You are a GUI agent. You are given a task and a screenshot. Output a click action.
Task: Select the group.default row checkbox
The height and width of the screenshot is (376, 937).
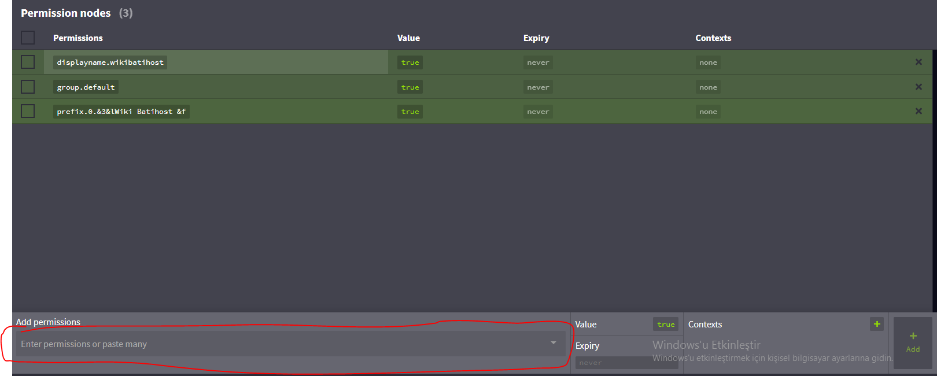pyautogui.click(x=28, y=87)
